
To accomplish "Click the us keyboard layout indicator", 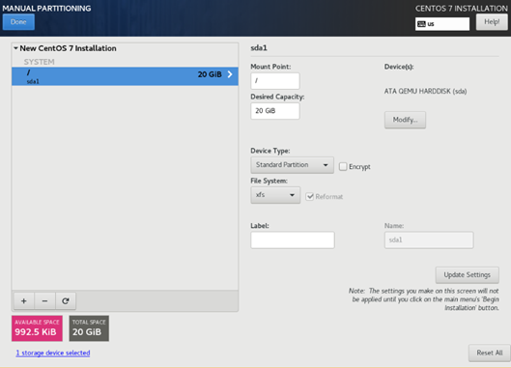I will pos(442,24).
